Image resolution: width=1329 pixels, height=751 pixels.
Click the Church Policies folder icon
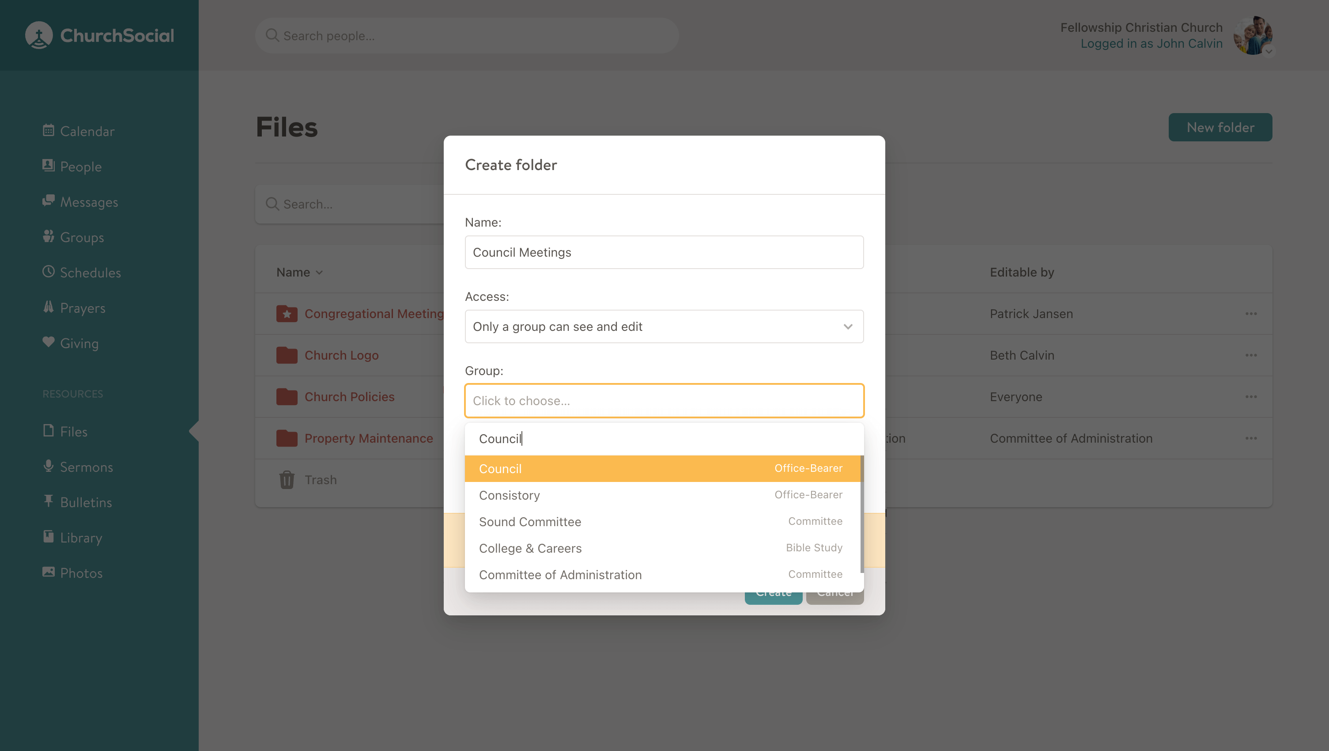point(287,396)
